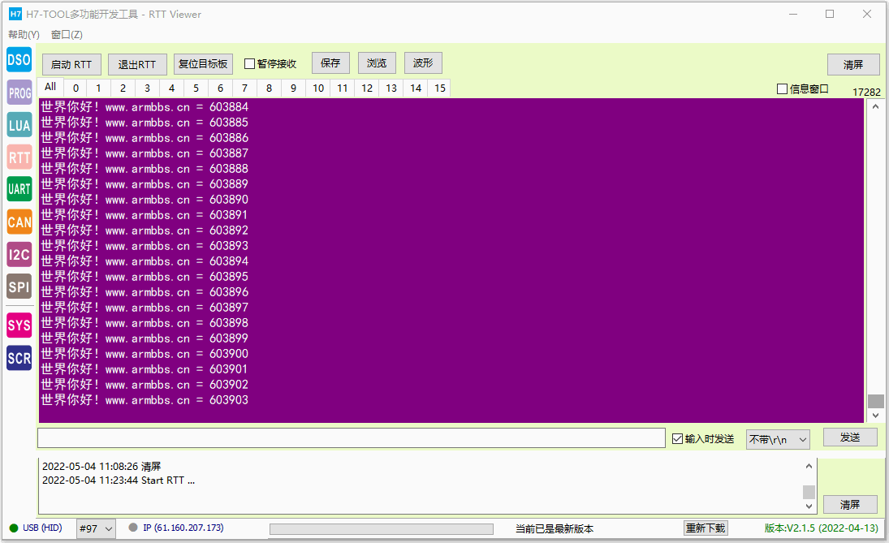Image resolution: width=889 pixels, height=543 pixels.
Task: Click top-right 清屏 clear screen button
Action: [x=853, y=64]
